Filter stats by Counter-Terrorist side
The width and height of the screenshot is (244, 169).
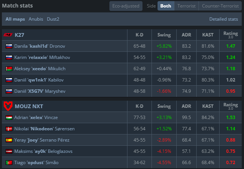(x=220, y=6)
